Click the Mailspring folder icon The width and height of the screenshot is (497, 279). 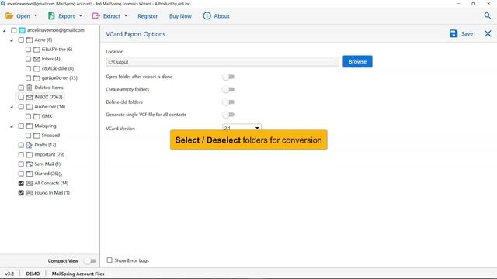[x=30, y=126]
